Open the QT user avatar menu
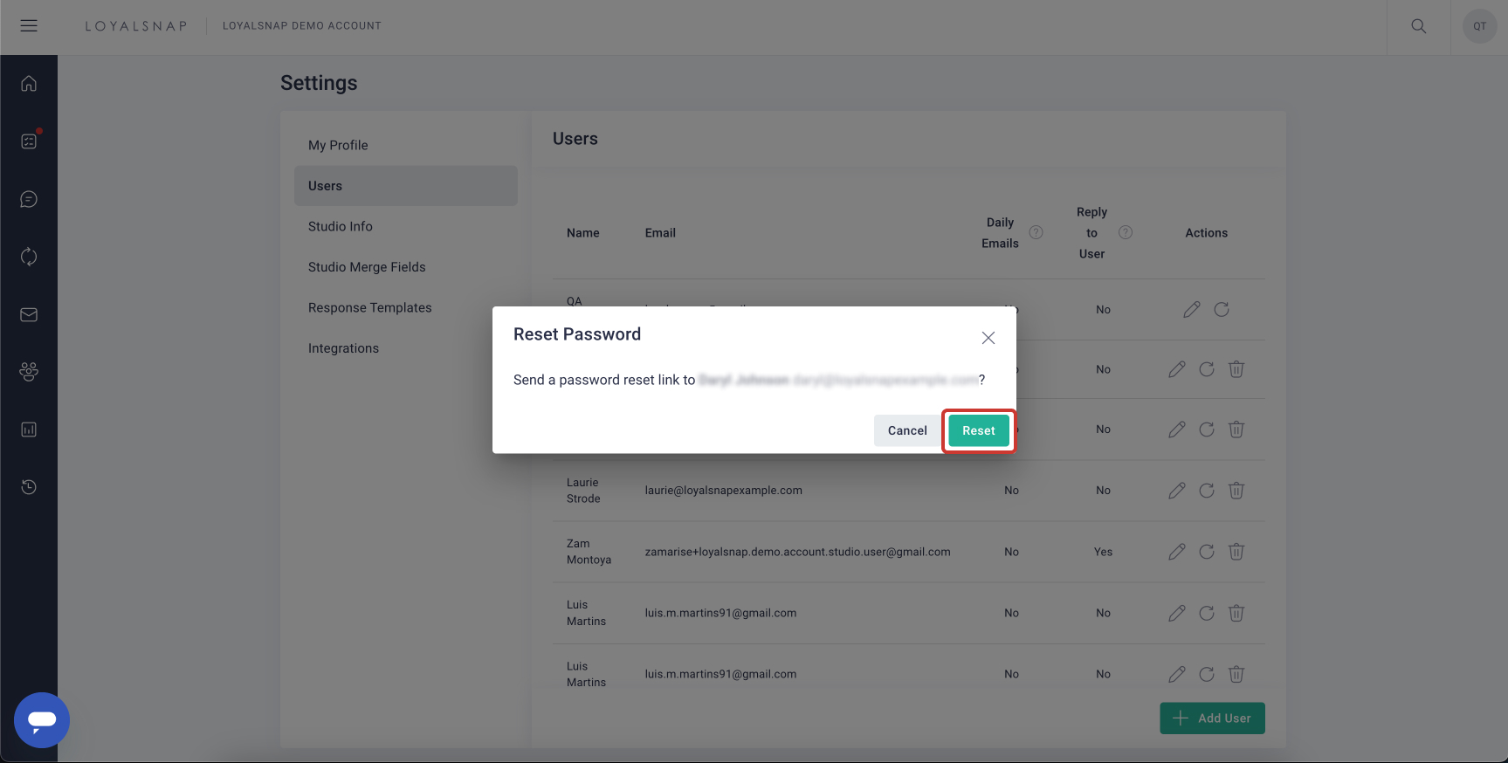Image resolution: width=1508 pixels, height=763 pixels. (x=1479, y=26)
